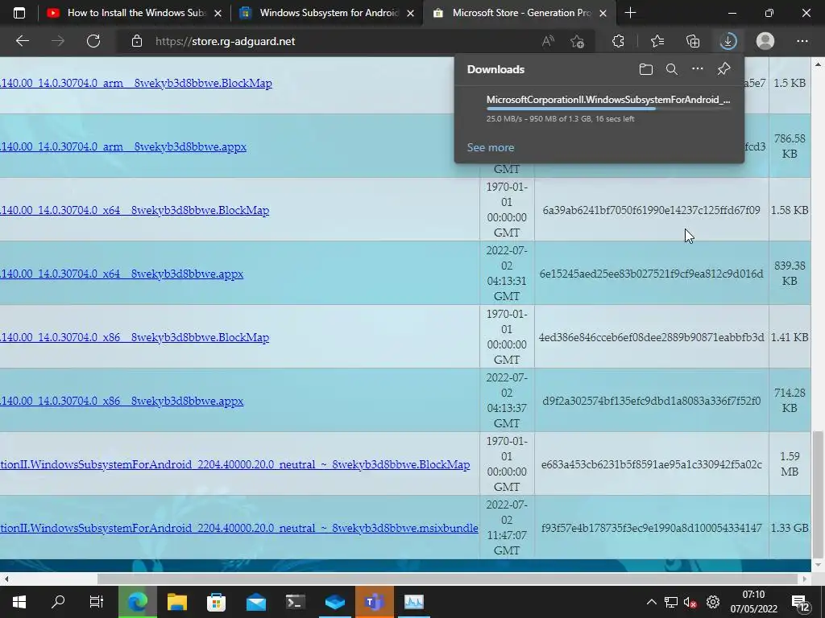Open File Explorer from taskbar

click(x=177, y=602)
